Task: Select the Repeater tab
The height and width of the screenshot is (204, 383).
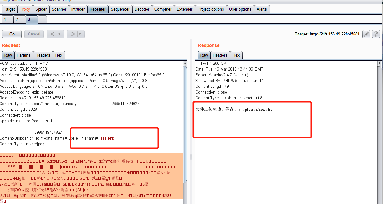Action: point(98,9)
